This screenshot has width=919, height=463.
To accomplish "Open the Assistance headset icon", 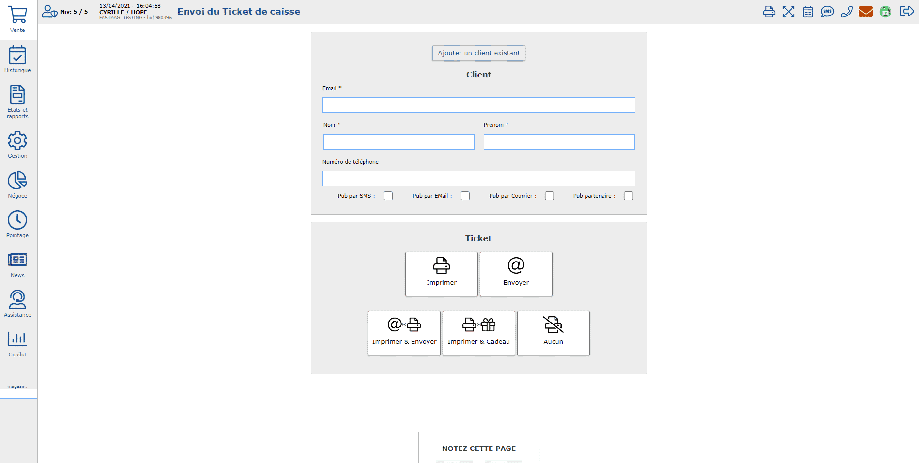I will click(x=17, y=300).
